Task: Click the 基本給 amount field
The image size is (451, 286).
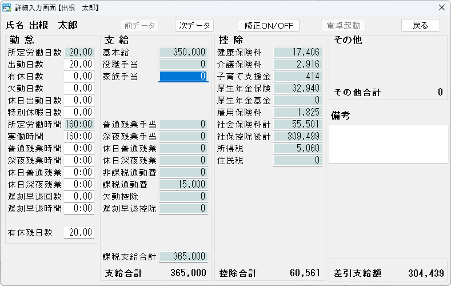Action: (x=183, y=52)
